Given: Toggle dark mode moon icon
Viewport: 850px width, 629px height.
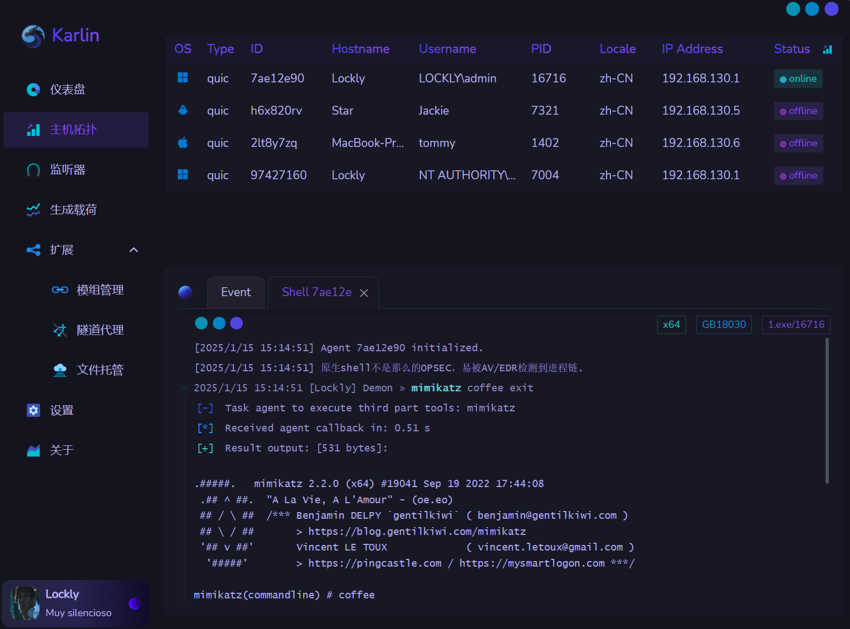Looking at the screenshot, I should [134, 603].
